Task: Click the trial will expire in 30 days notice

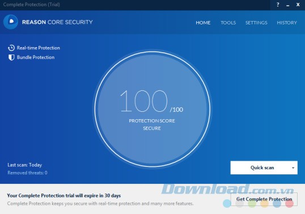Action: 64,195
